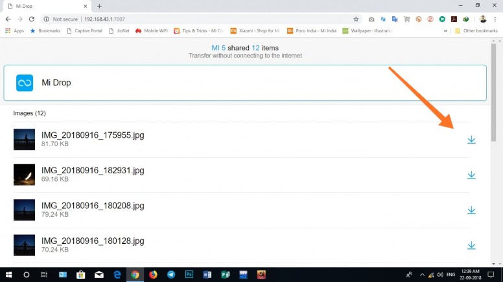Switch to Google Chrome on the taskbar
503x282 pixels.
click(x=135, y=275)
